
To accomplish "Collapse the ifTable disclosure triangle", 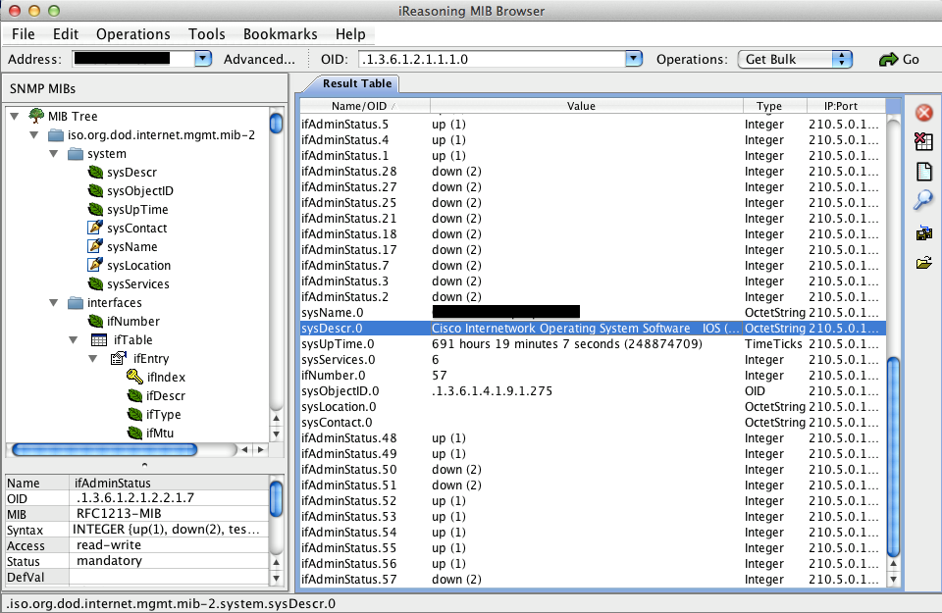I will click(73, 339).
